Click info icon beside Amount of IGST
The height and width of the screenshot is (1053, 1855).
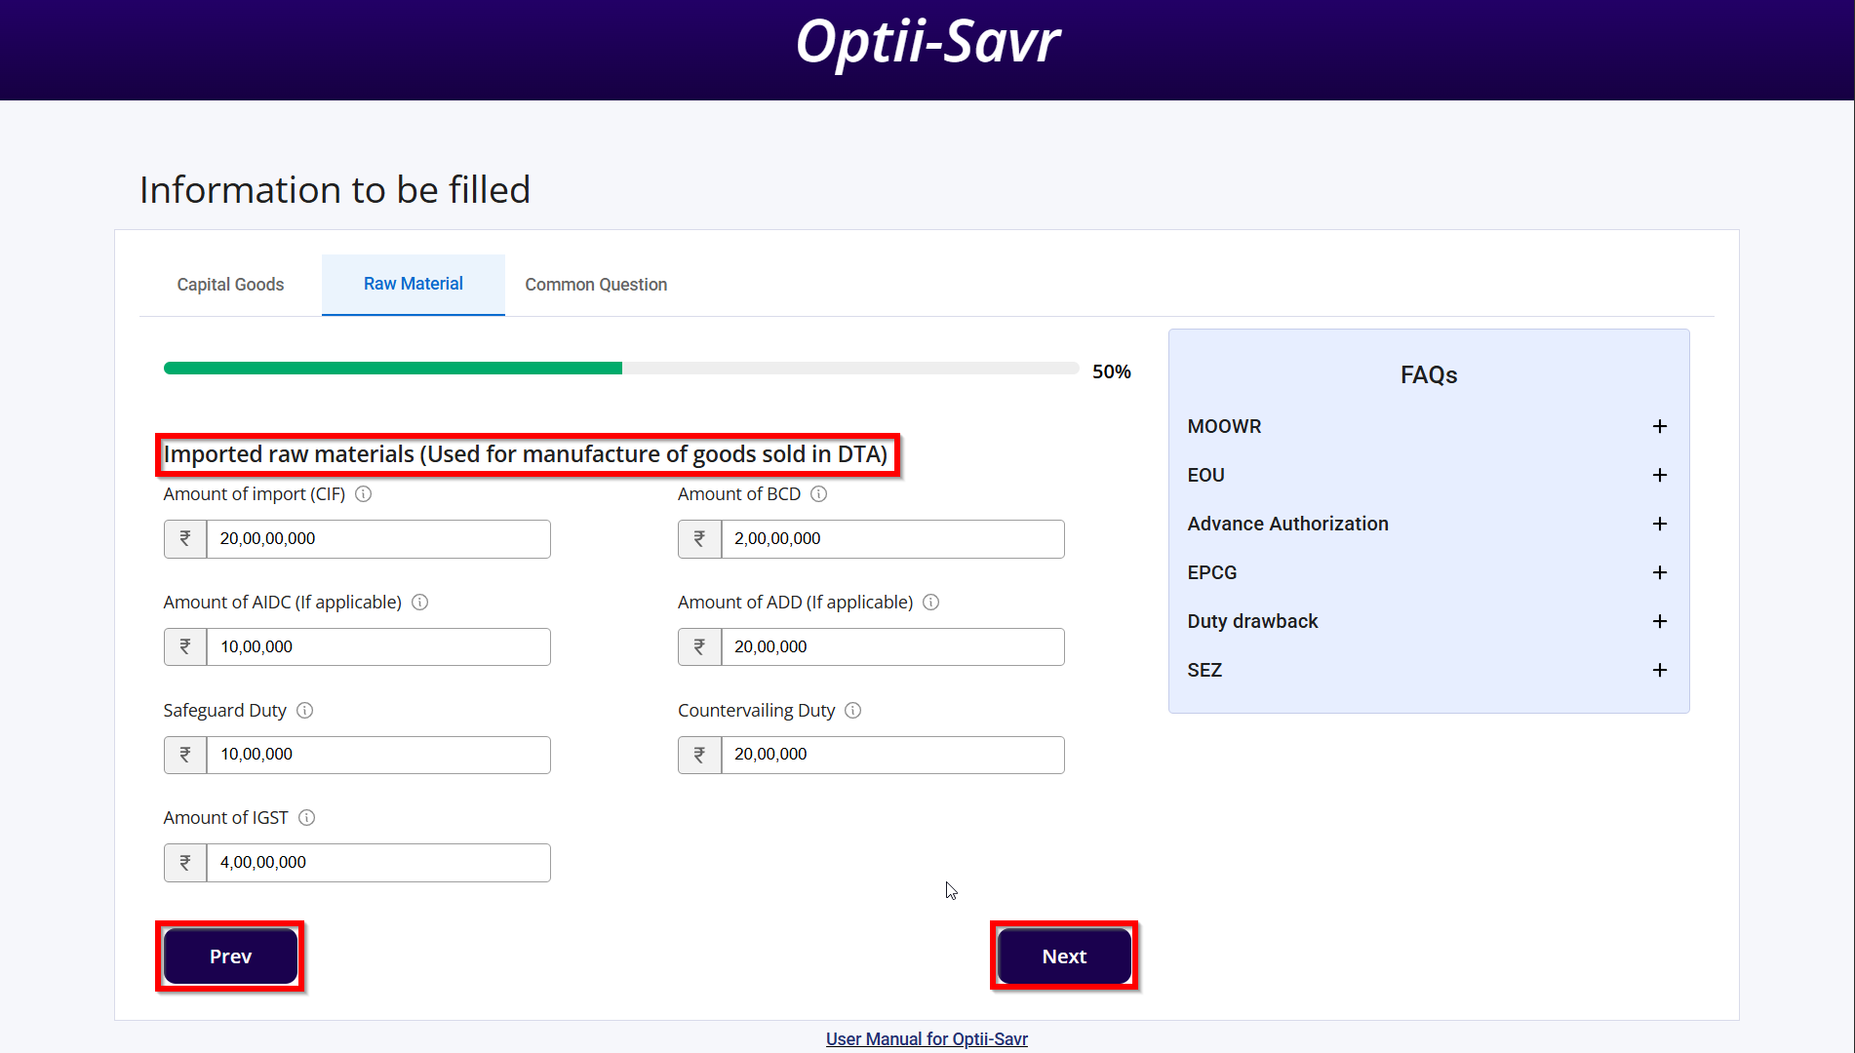(x=306, y=818)
